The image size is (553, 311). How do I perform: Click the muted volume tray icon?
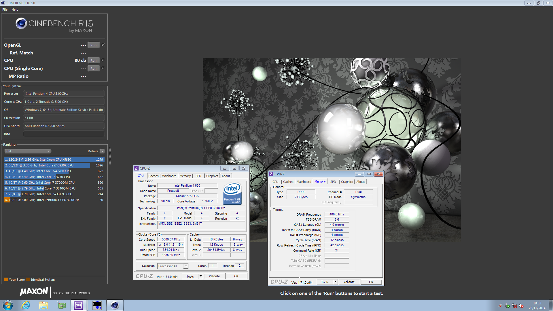pyautogui.click(x=521, y=306)
